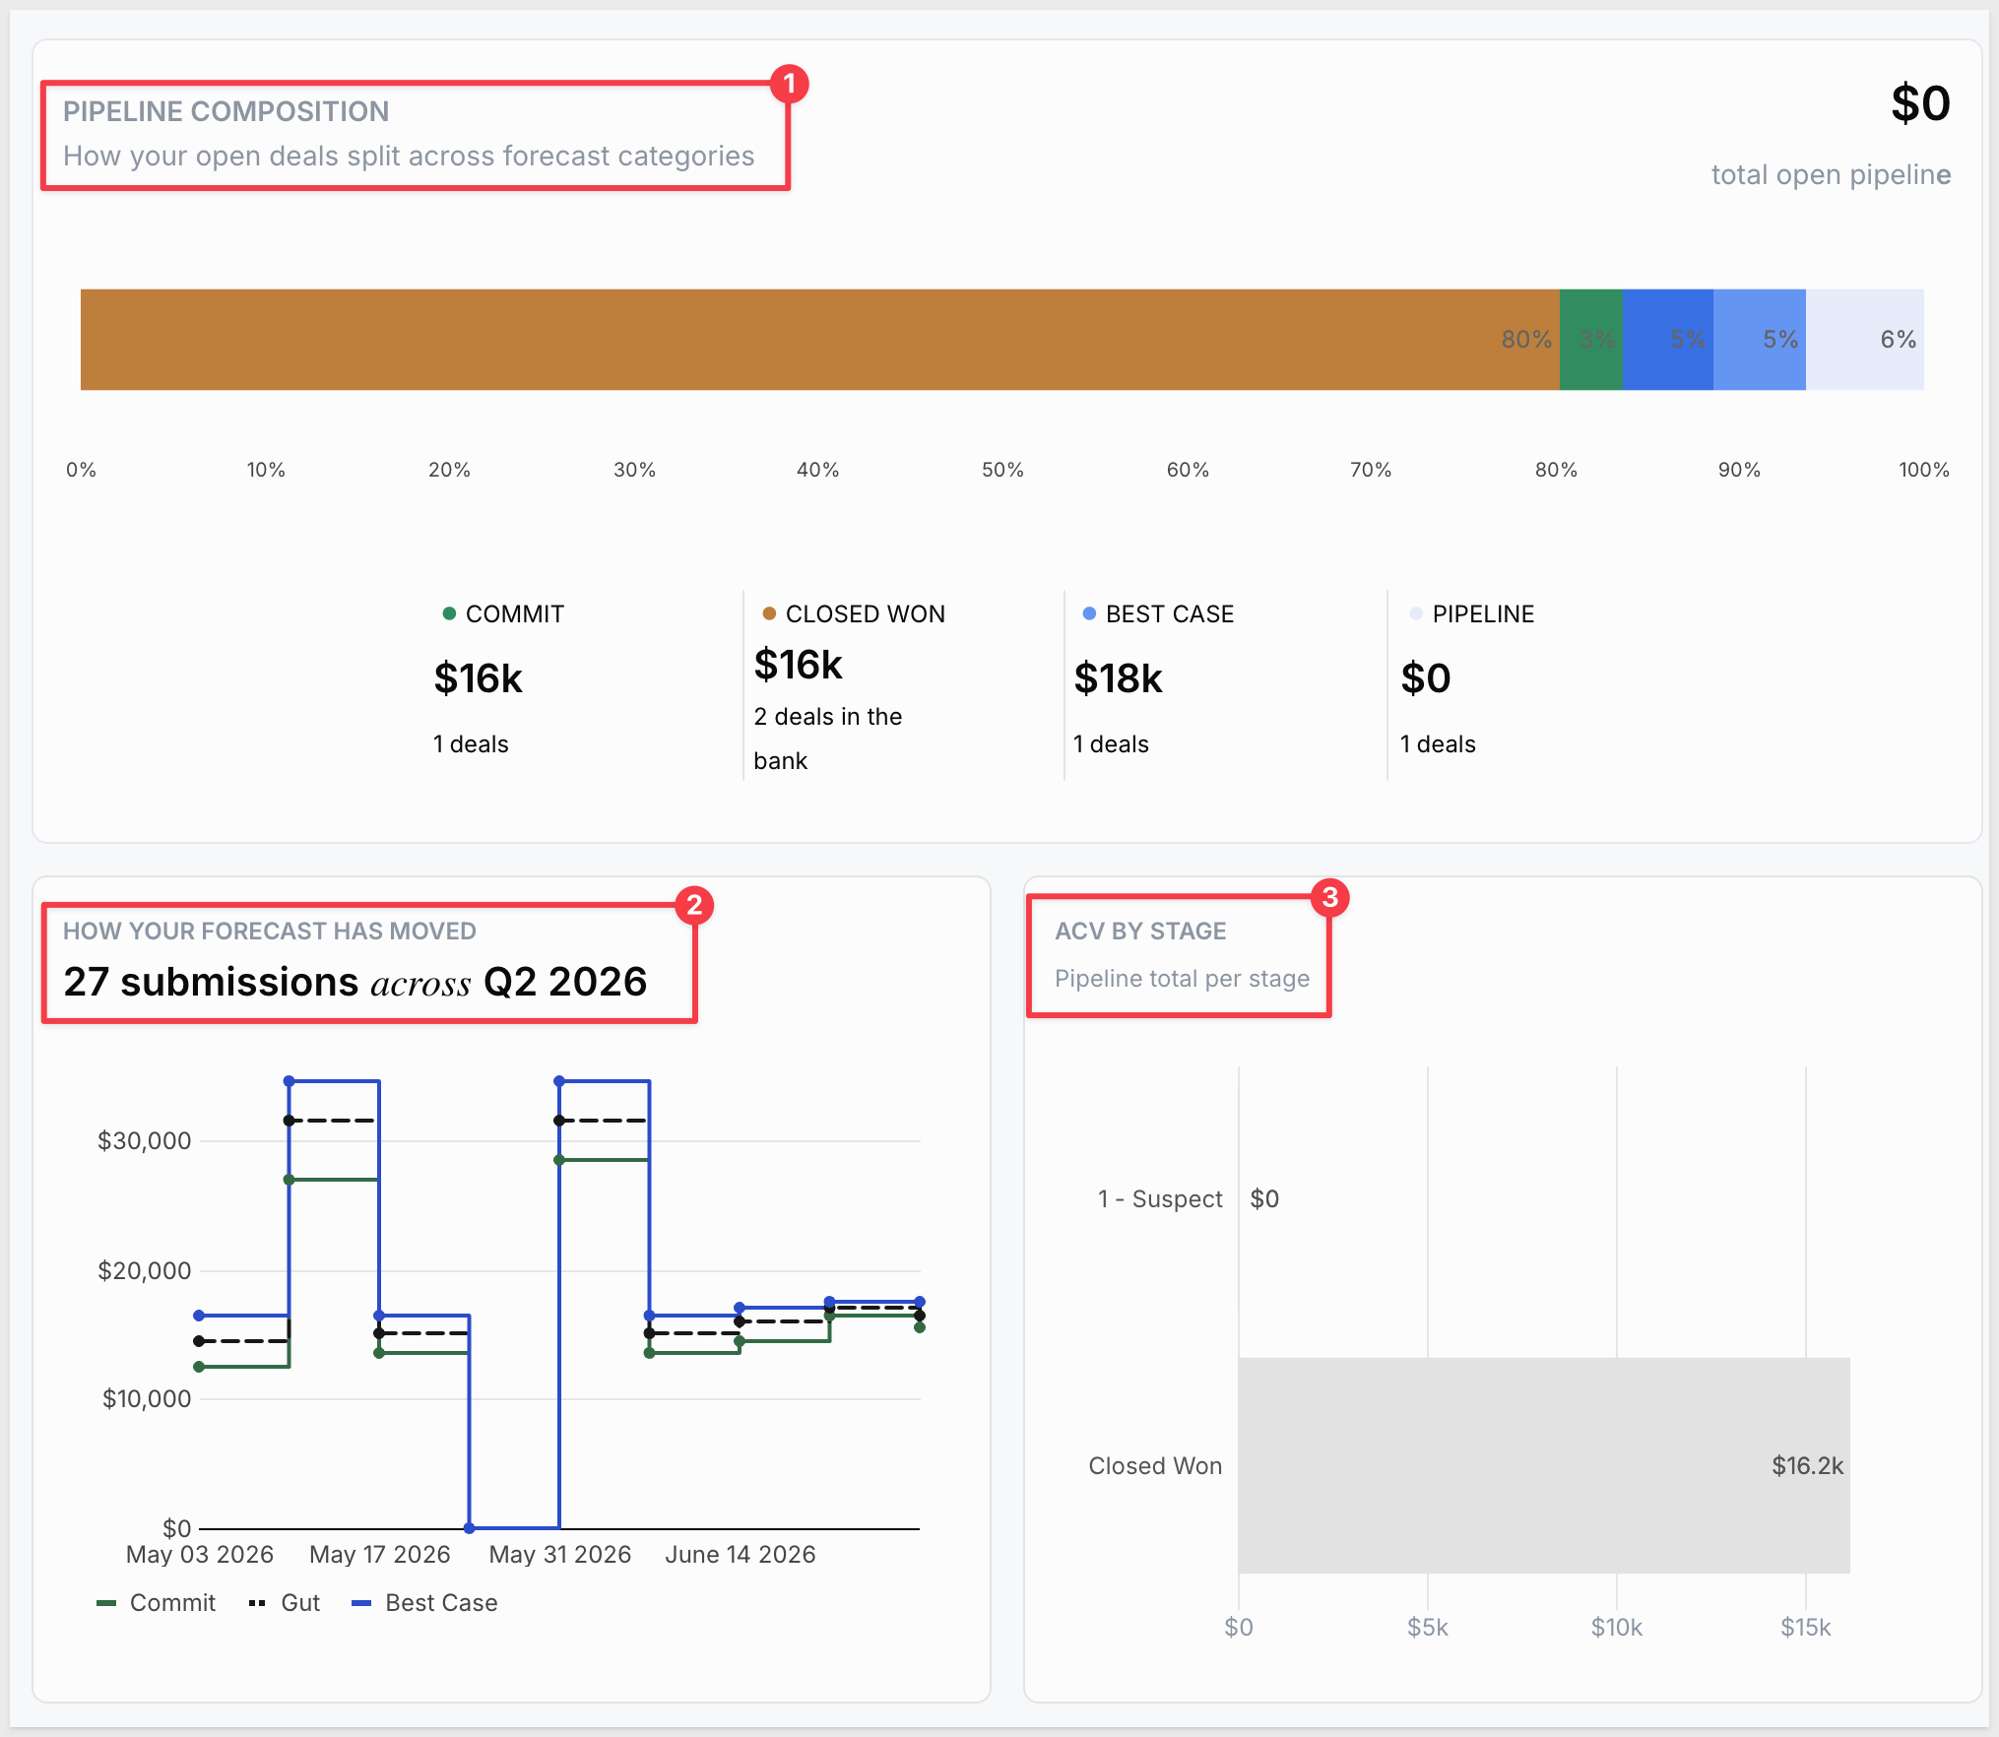Click the red annotation badge numbered 3
1999x1737 pixels.
point(1329,897)
